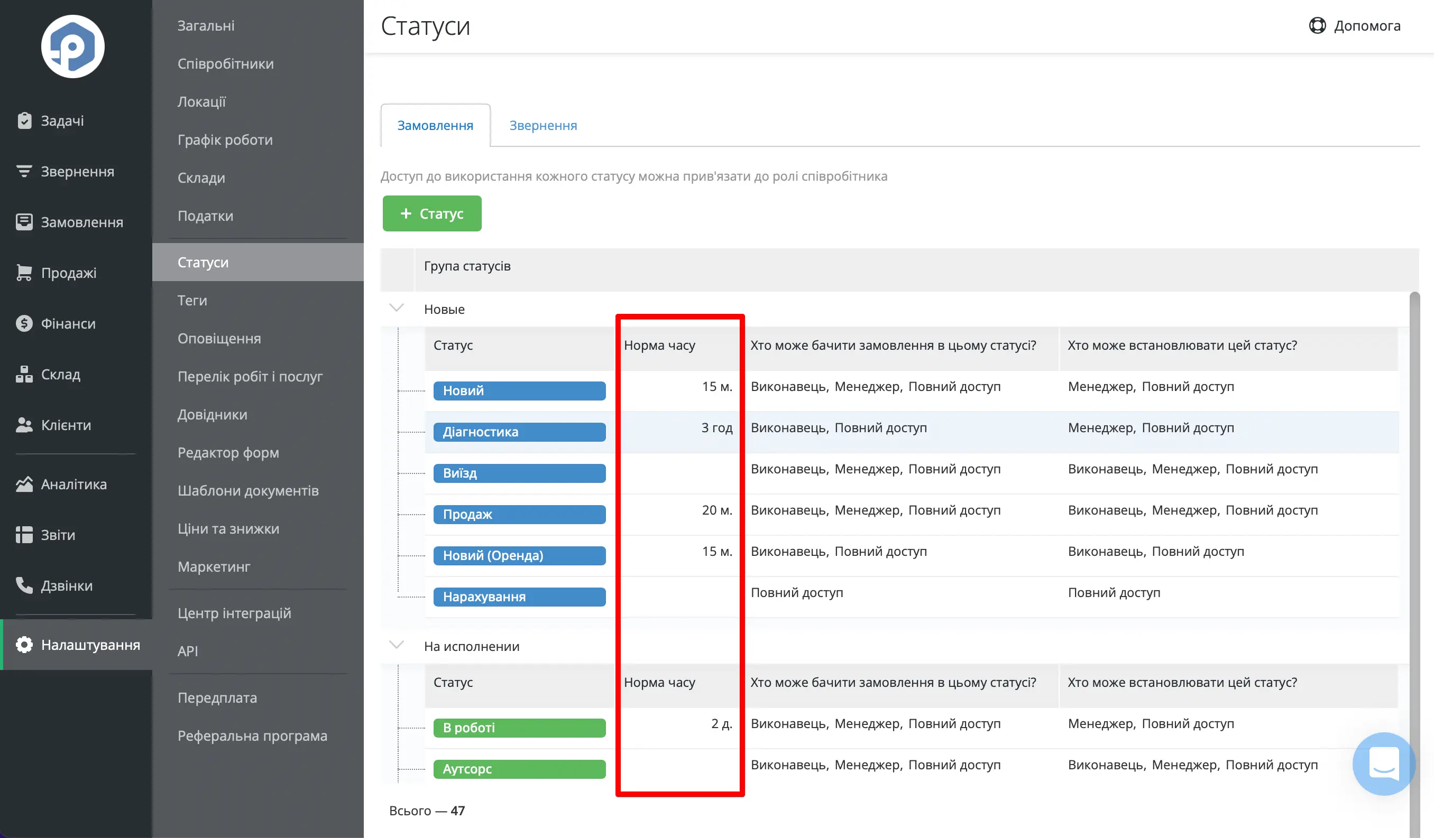Screen dimensions: 1434x838
Task: Click the Аналітика chart icon
Action: tap(24, 485)
